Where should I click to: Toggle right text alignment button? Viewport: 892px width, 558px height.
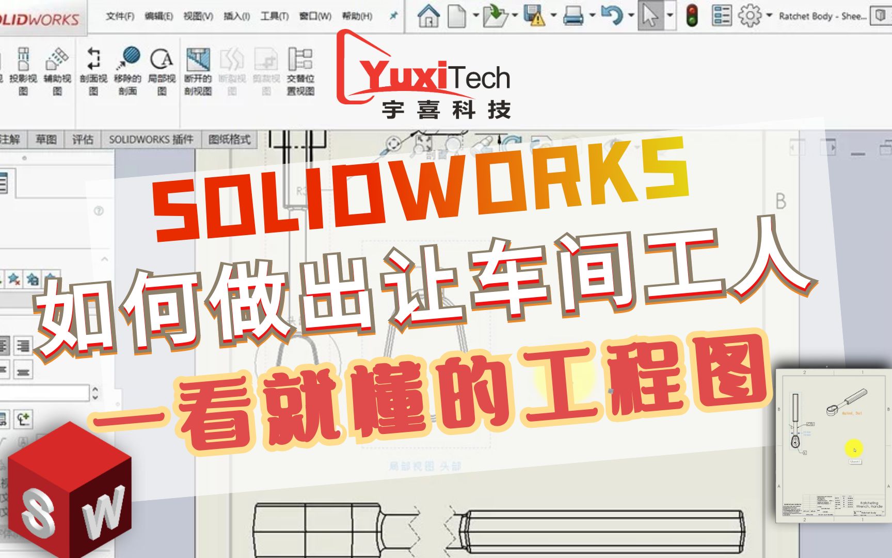click(x=22, y=345)
